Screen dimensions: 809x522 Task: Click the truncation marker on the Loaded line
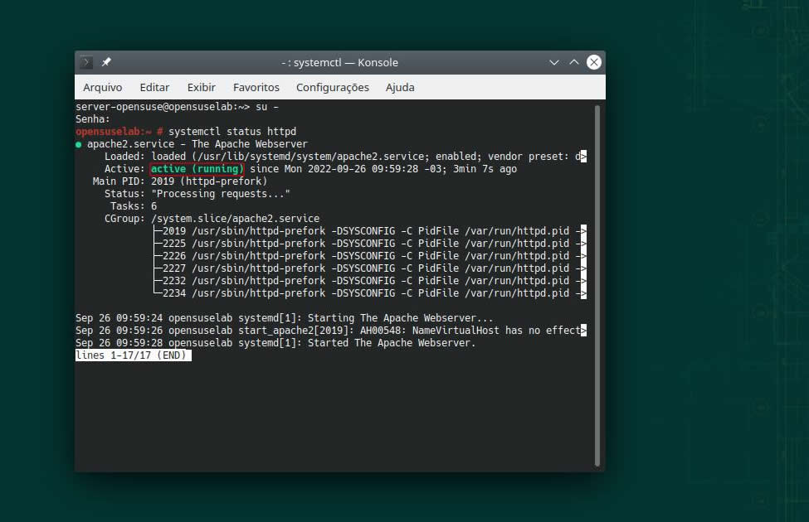pyautogui.click(x=583, y=157)
